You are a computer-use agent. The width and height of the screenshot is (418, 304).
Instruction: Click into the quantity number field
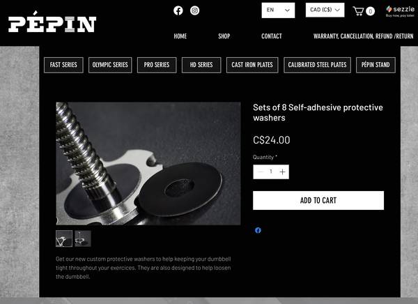[271, 172]
